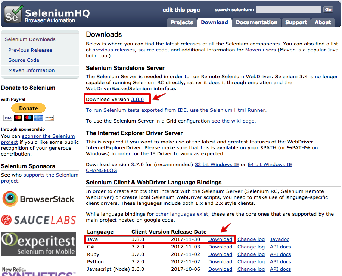The height and width of the screenshot is (276, 342).
Task: Open the C# API docs link
Action: coord(280,247)
